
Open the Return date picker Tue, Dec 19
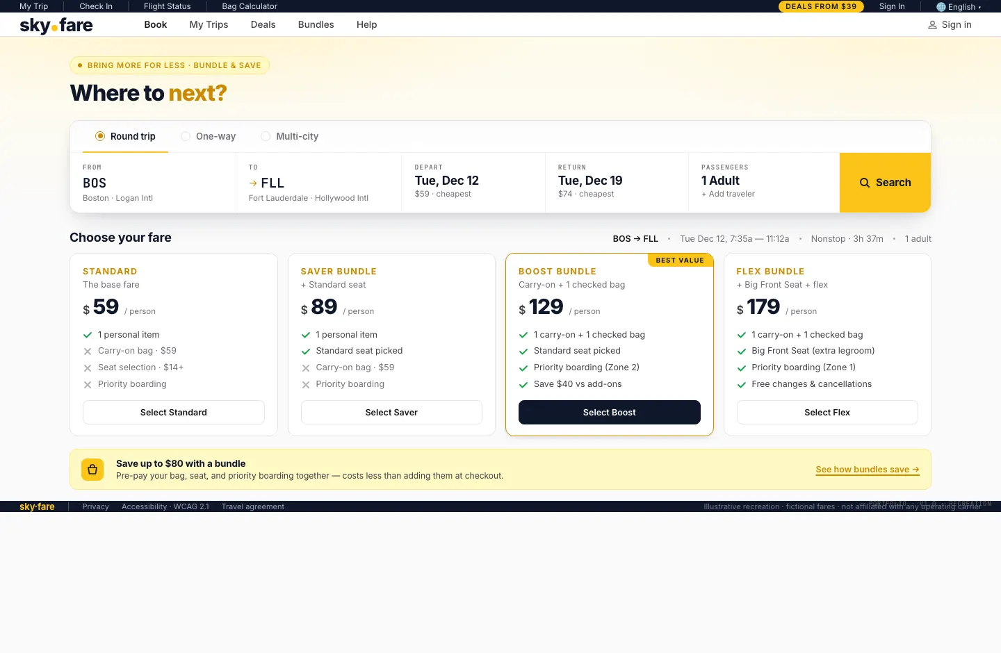point(617,183)
